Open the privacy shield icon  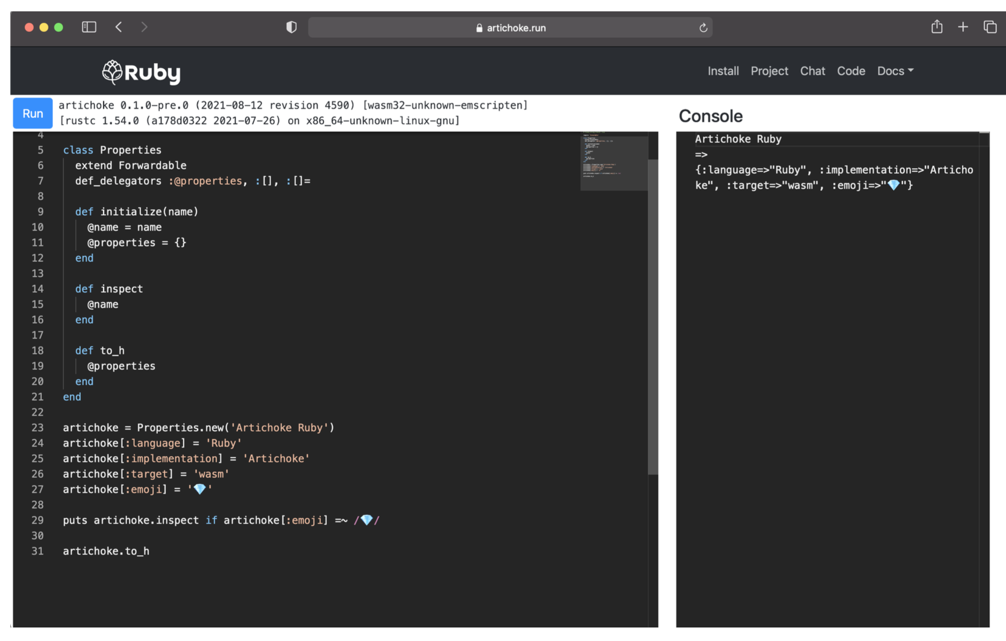click(291, 27)
